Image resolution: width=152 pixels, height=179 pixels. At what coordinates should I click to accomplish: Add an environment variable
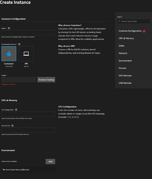point(50,161)
